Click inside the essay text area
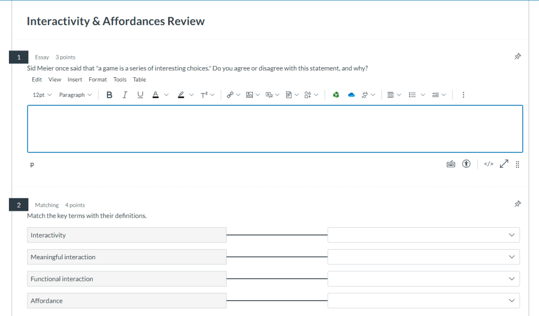Screen dimensions: 539x316 pyautogui.click(x=275, y=129)
